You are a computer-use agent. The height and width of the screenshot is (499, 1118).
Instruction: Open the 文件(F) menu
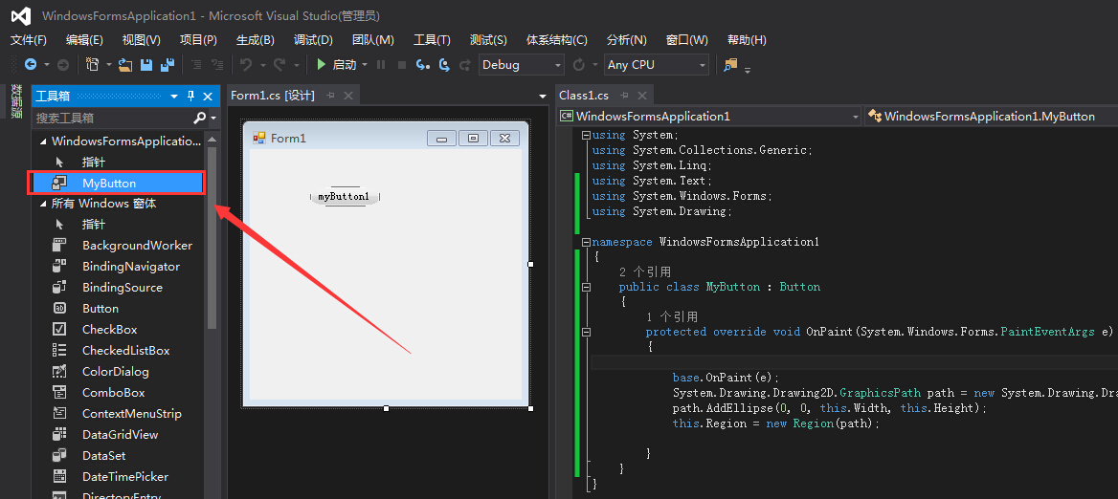(x=29, y=40)
